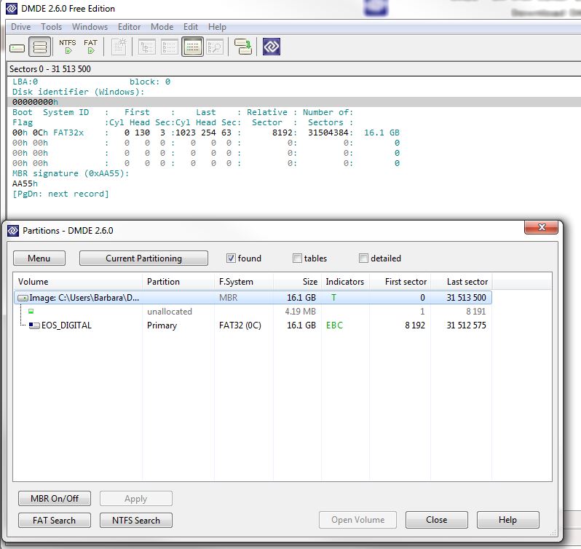
Task: Open the Help menu
Action: click(x=217, y=27)
